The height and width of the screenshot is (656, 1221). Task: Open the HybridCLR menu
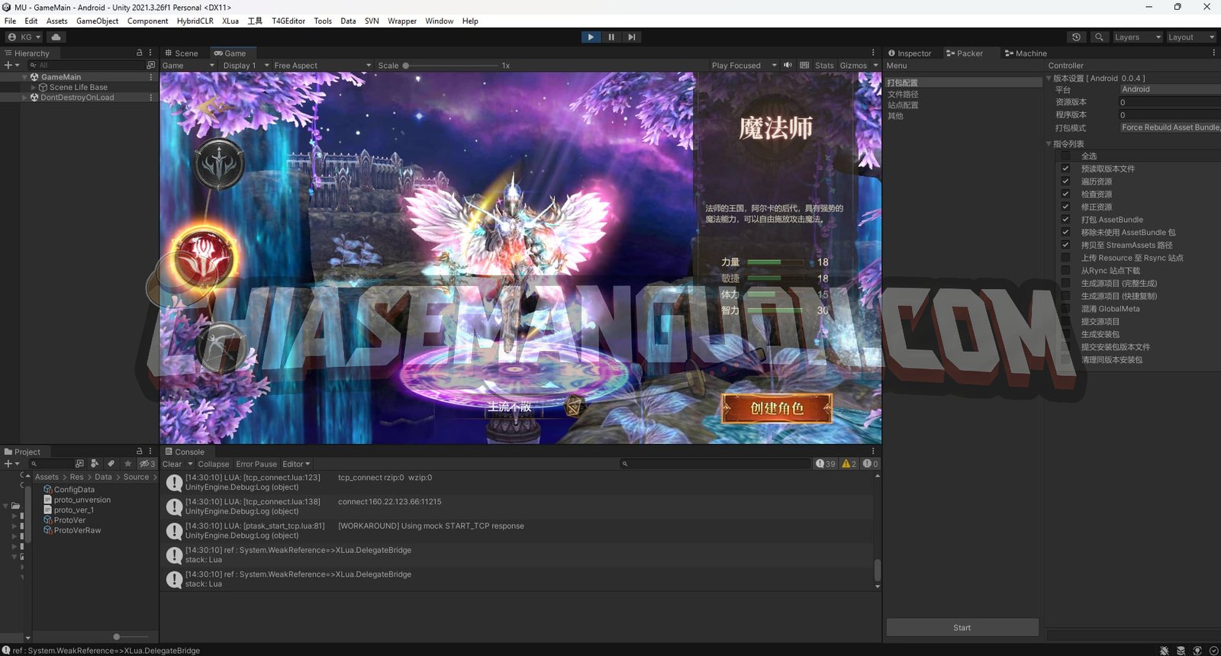195,21
